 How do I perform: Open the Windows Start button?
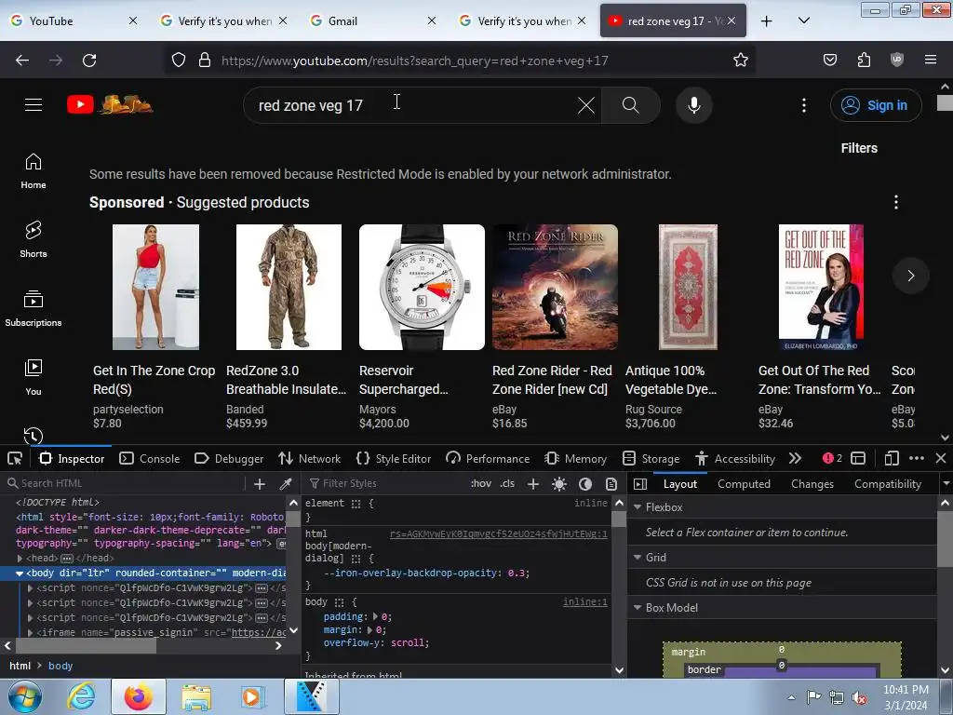pyautogui.click(x=24, y=696)
